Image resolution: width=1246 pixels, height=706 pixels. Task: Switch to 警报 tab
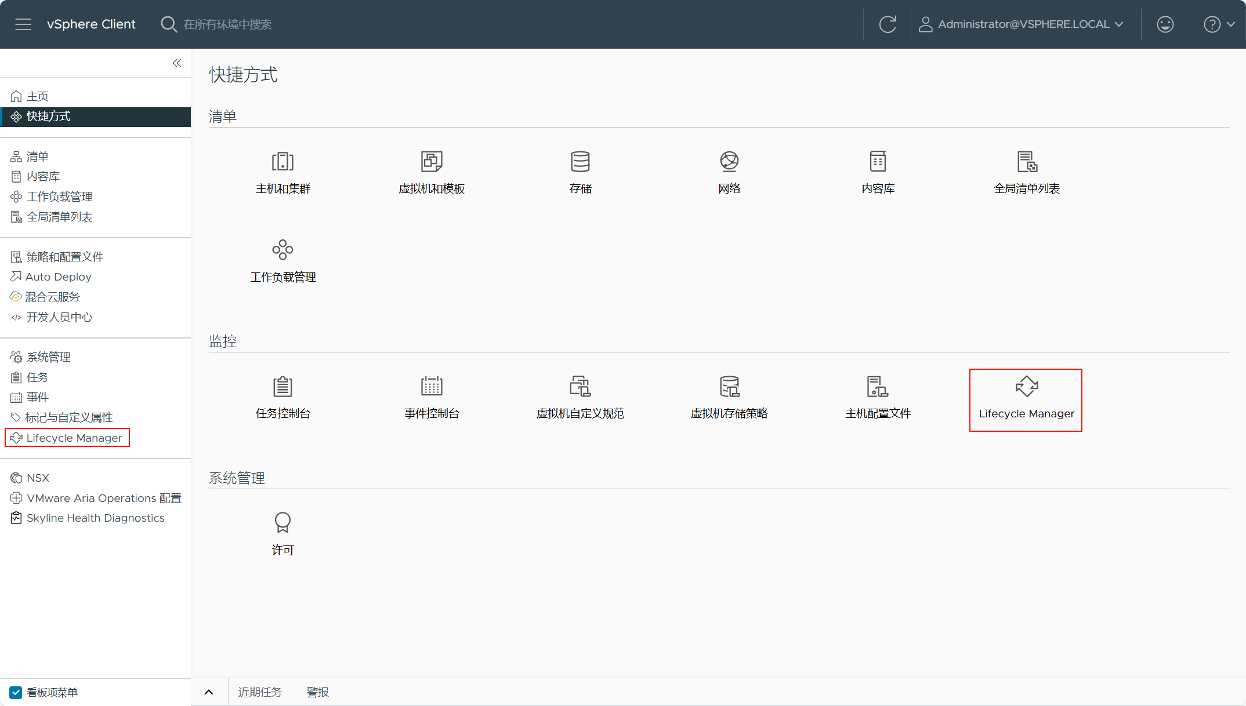click(x=318, y=692)
